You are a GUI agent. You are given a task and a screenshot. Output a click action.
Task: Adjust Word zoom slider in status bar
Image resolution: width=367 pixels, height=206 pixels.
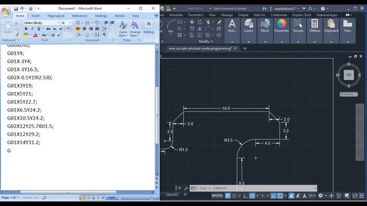click(135, 197)
